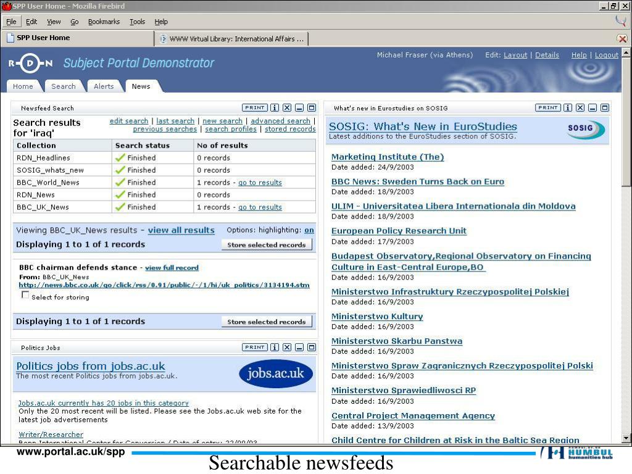Image resolution: width=632 pixels, height=474 pixels.
Task: Minimize the Eurostudies on SOSIG panel
Action: tap(592, 107)
